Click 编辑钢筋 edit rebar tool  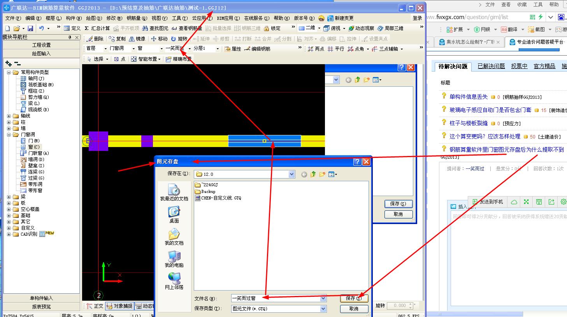(x=257, y=49)
